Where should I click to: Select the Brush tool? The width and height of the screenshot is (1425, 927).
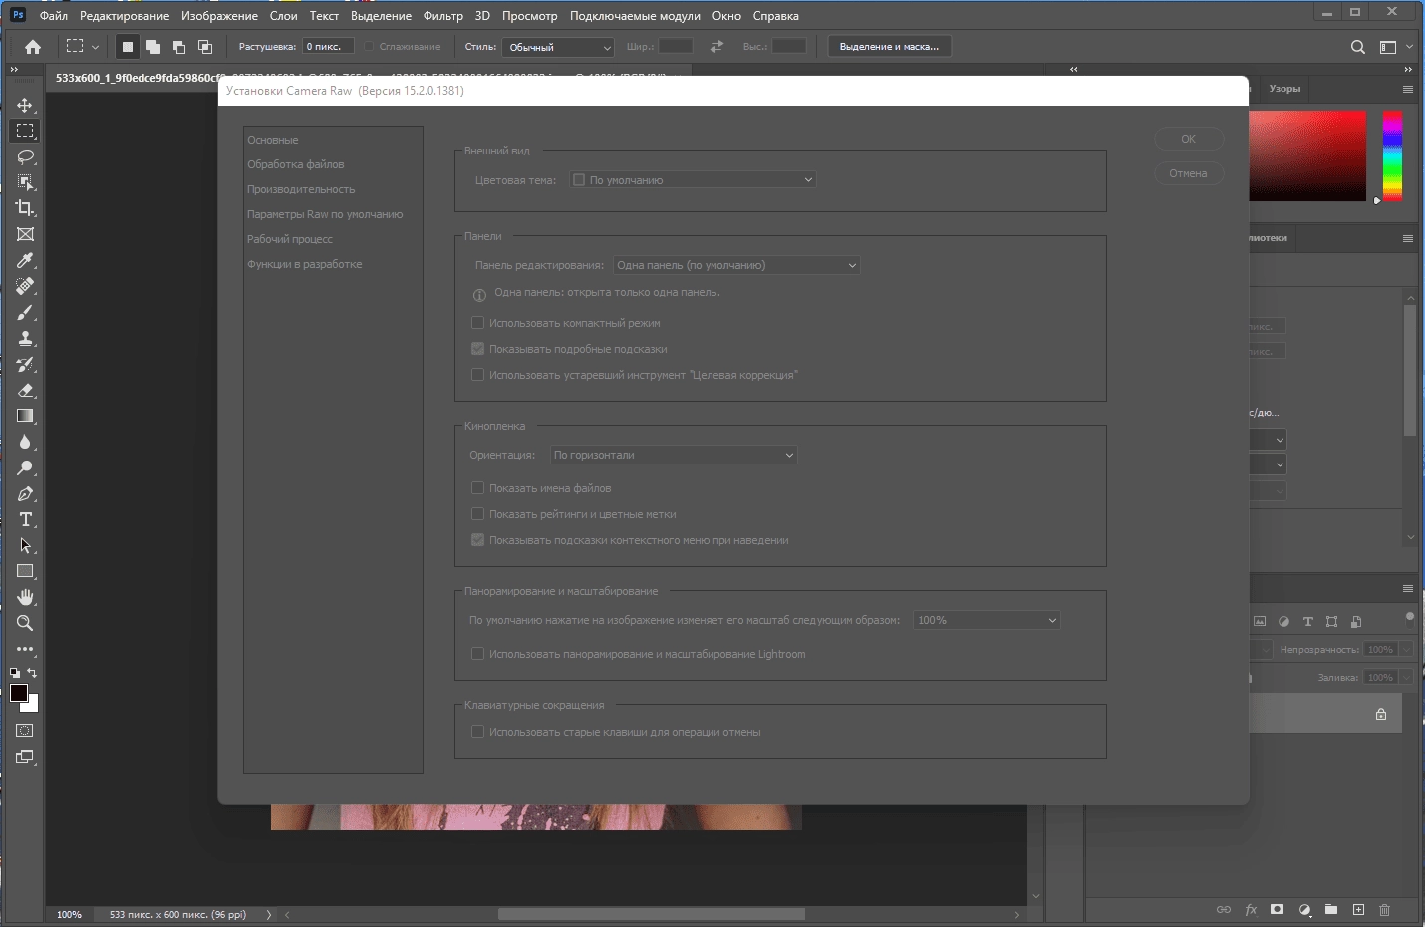click(x=25, y=312)
